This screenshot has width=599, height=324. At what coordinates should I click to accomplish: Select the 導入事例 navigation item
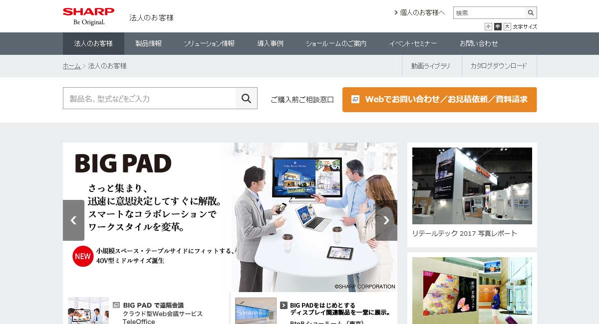pos(270,43)
